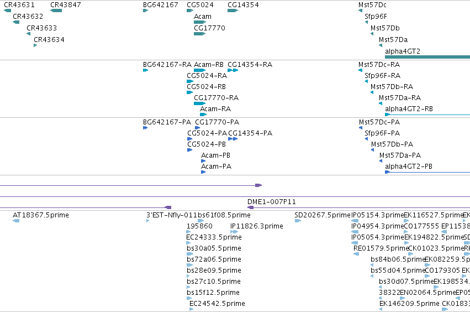This screenshot has height=312, width=470.
Task: Click the CR43847 gene arrow
Action: point(56,11)
